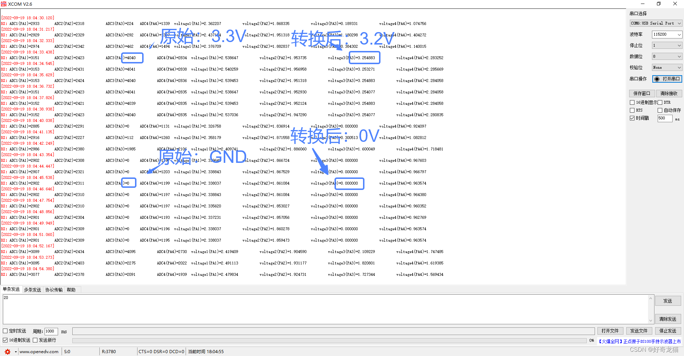Click www.openedv.com in the status bar
Viewport: 684px width, 356px height.
tap(39, 352)
